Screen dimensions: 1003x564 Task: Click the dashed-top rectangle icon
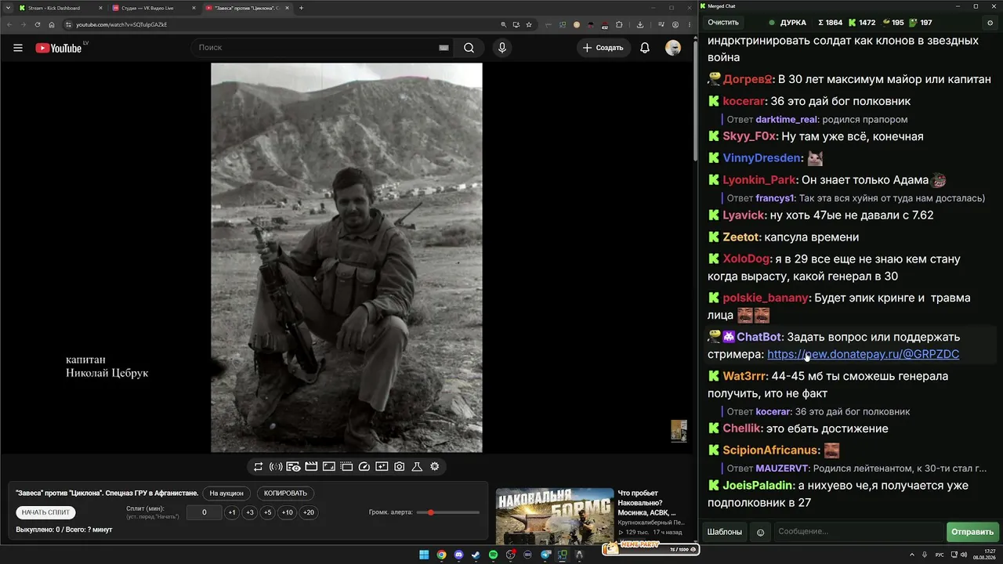pos(346,467)
